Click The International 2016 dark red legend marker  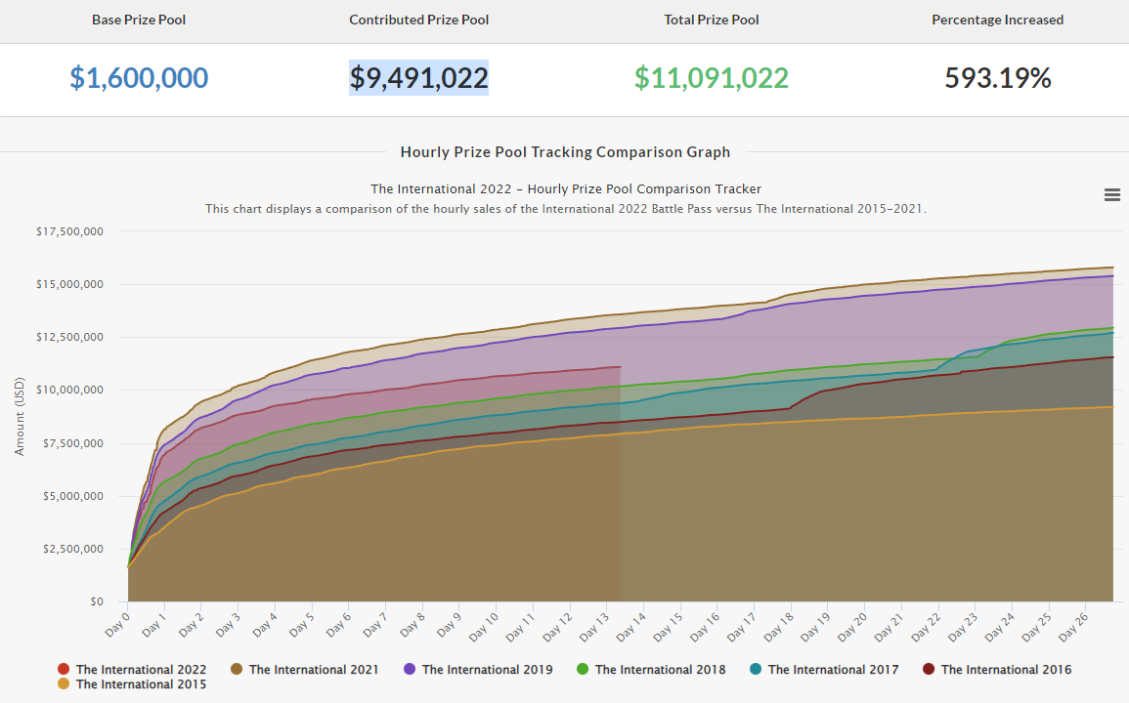(929, 670)
